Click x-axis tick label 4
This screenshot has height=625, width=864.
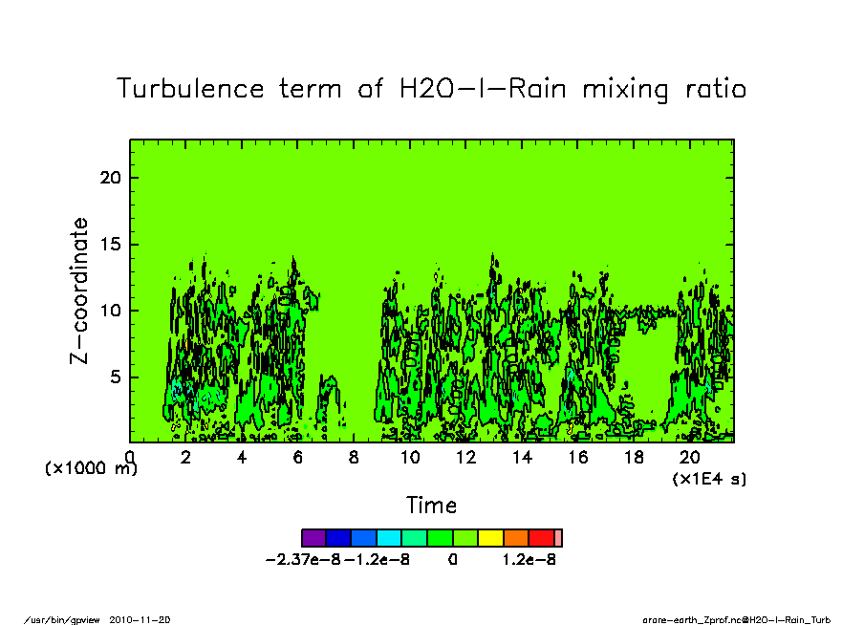(x=242, y=457)
